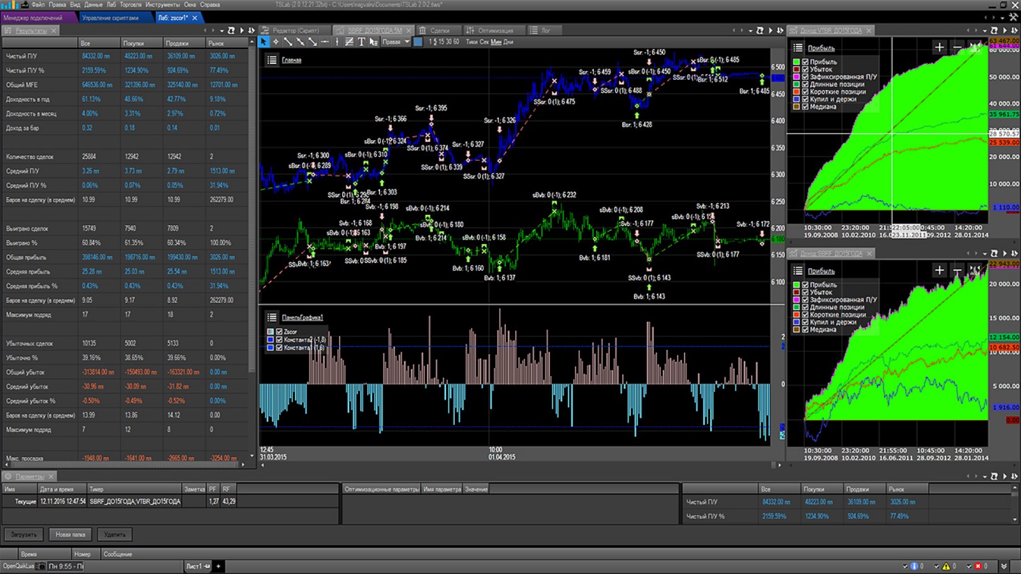Expand tab list dropdown arrow in center chart panel
Image resolution: width=1021 pixels, height=574 pixels.
750,30
